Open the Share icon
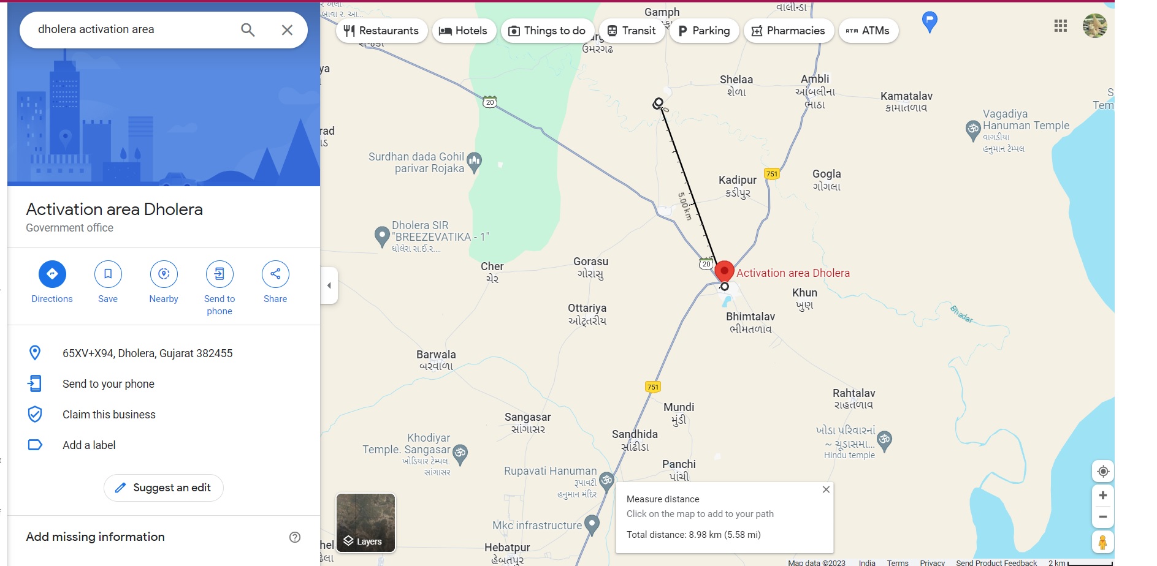The height and width of the screenshot is (566, 1157). [x=275, y=274]
